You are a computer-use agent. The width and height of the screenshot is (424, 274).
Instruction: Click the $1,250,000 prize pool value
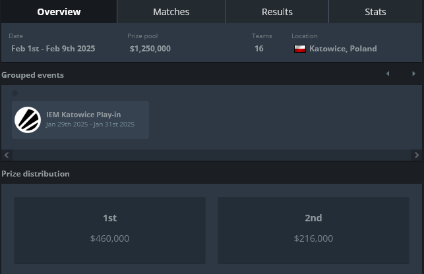point(150,49)
